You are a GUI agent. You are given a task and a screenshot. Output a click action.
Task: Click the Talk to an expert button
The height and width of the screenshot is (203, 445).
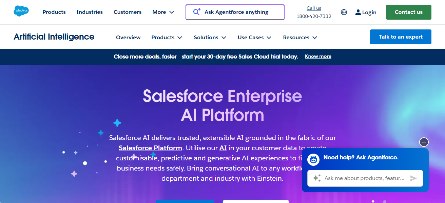[x=401, y=37]
